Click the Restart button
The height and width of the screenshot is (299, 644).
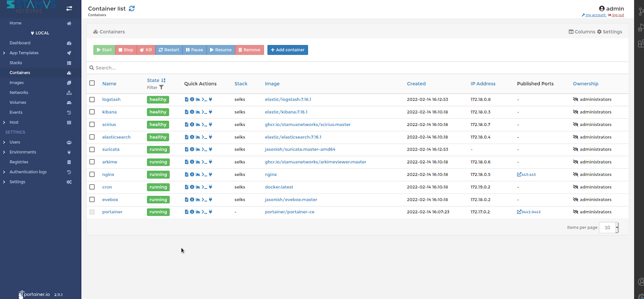click(169, 50)
